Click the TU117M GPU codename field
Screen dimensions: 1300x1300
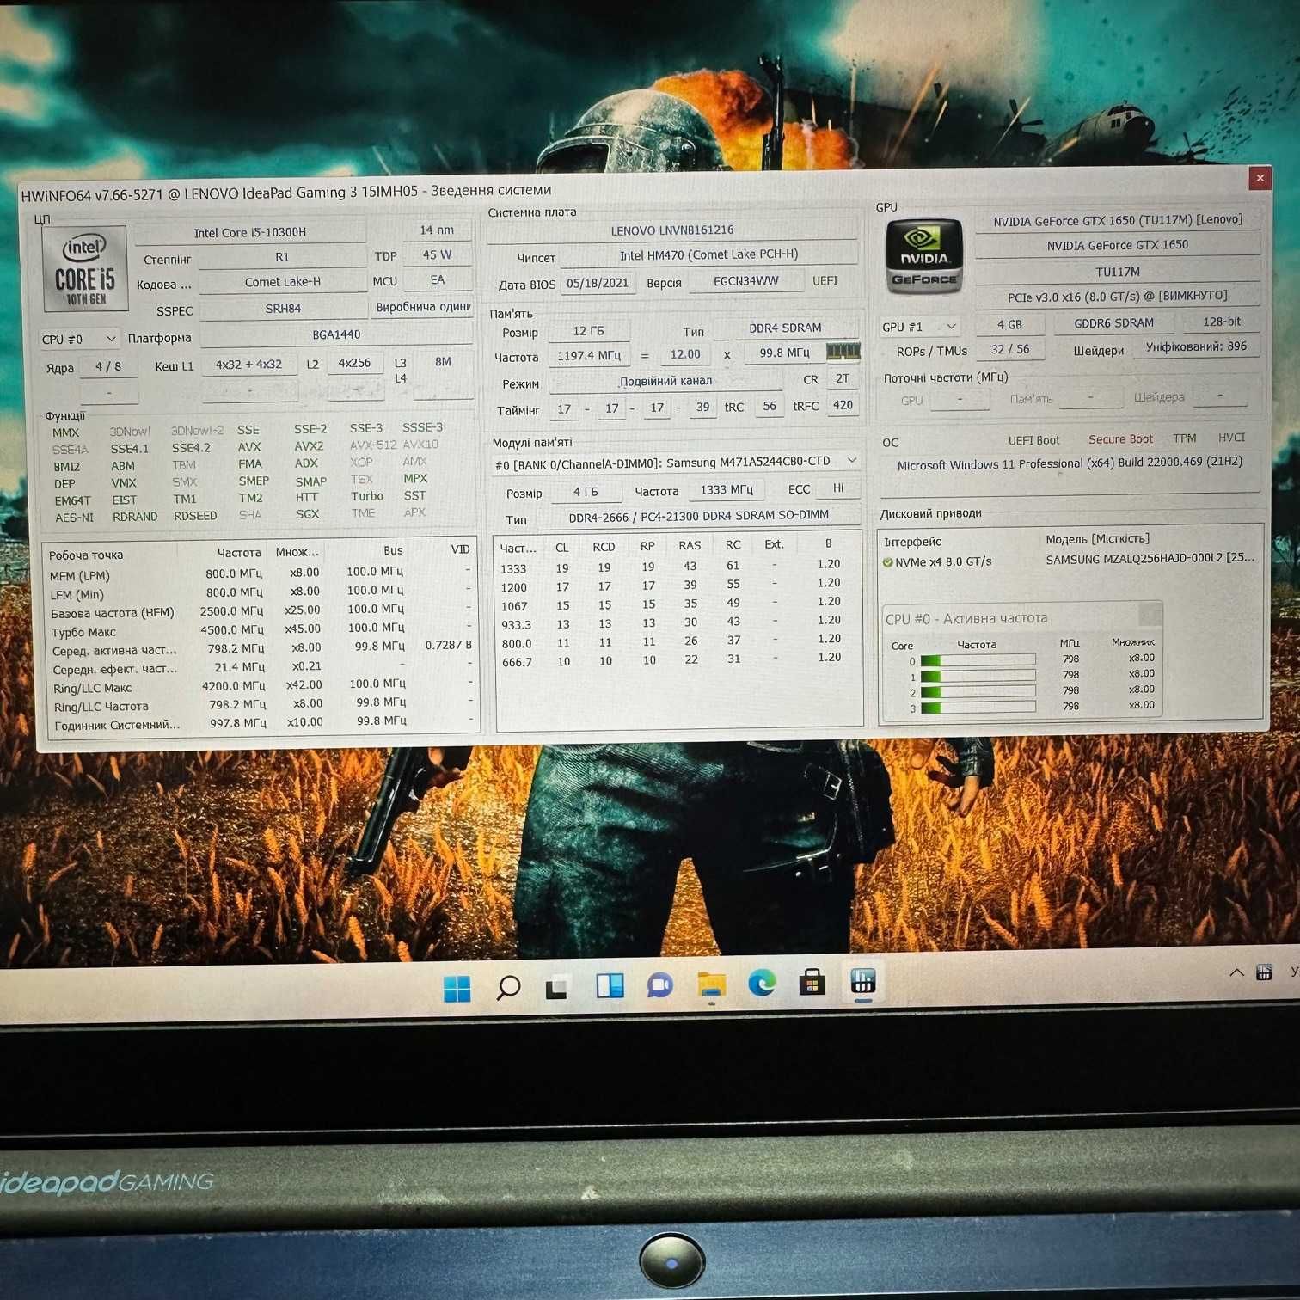tap(1118, 272)
